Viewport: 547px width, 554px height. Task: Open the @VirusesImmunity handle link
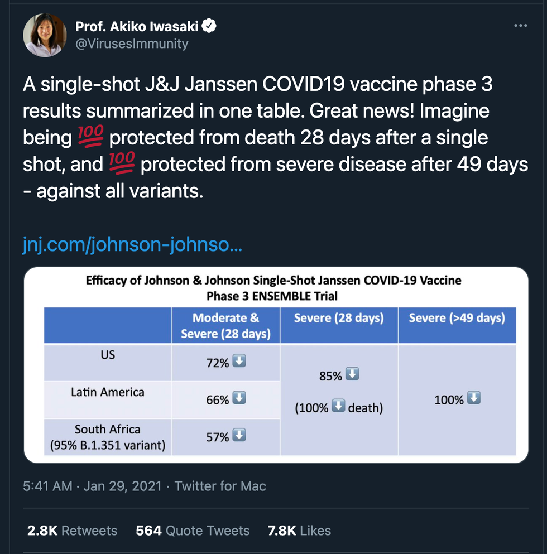[x=132, y=43]
